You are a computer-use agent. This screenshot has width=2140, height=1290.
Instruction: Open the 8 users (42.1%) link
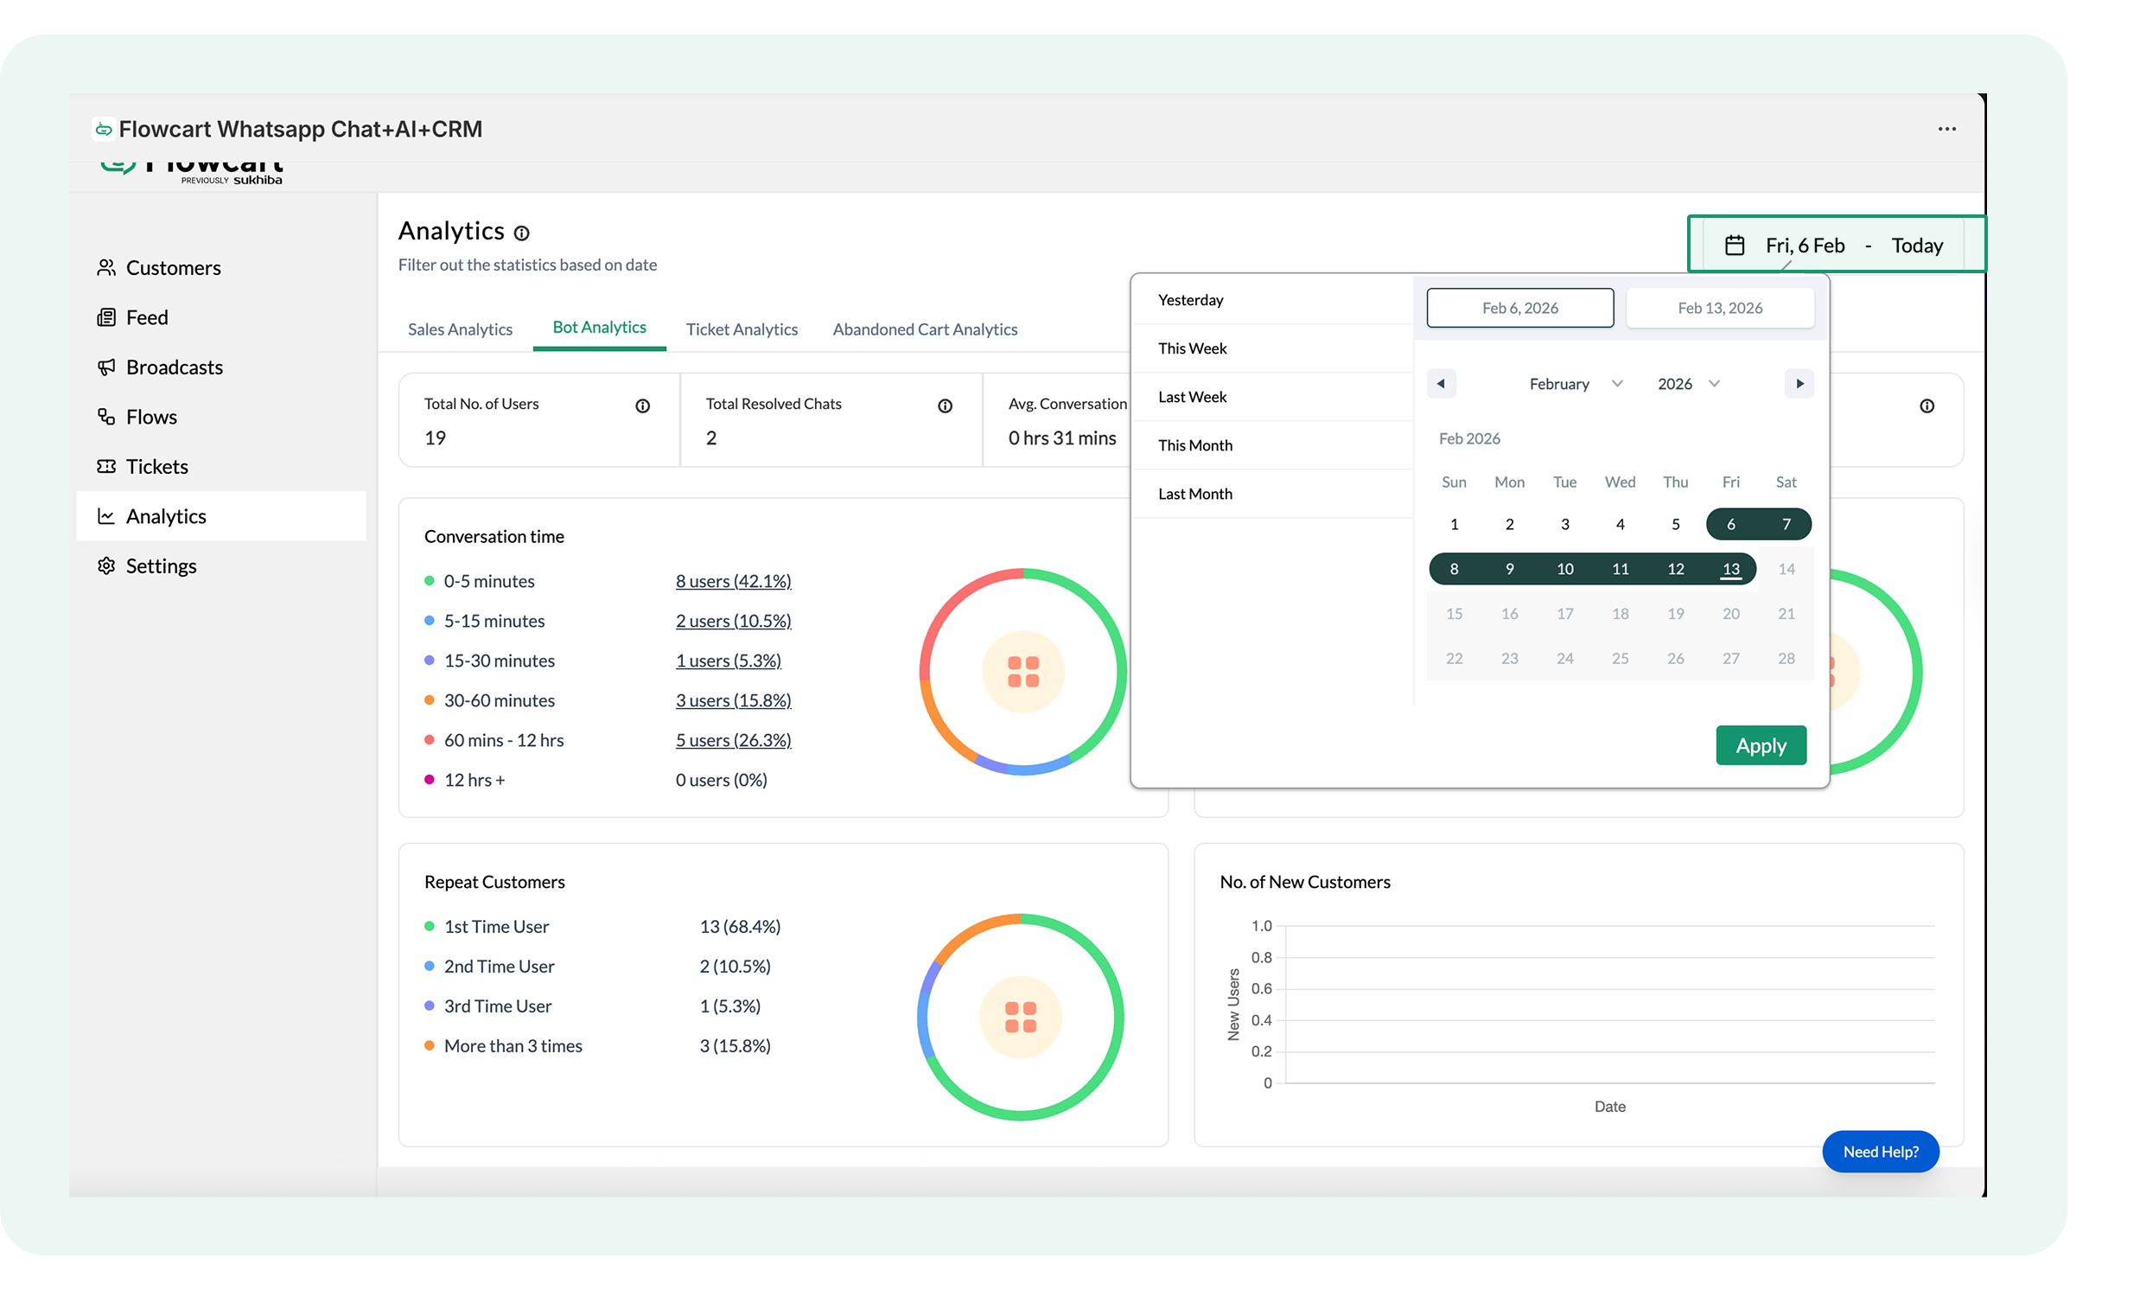pos(733,581)
